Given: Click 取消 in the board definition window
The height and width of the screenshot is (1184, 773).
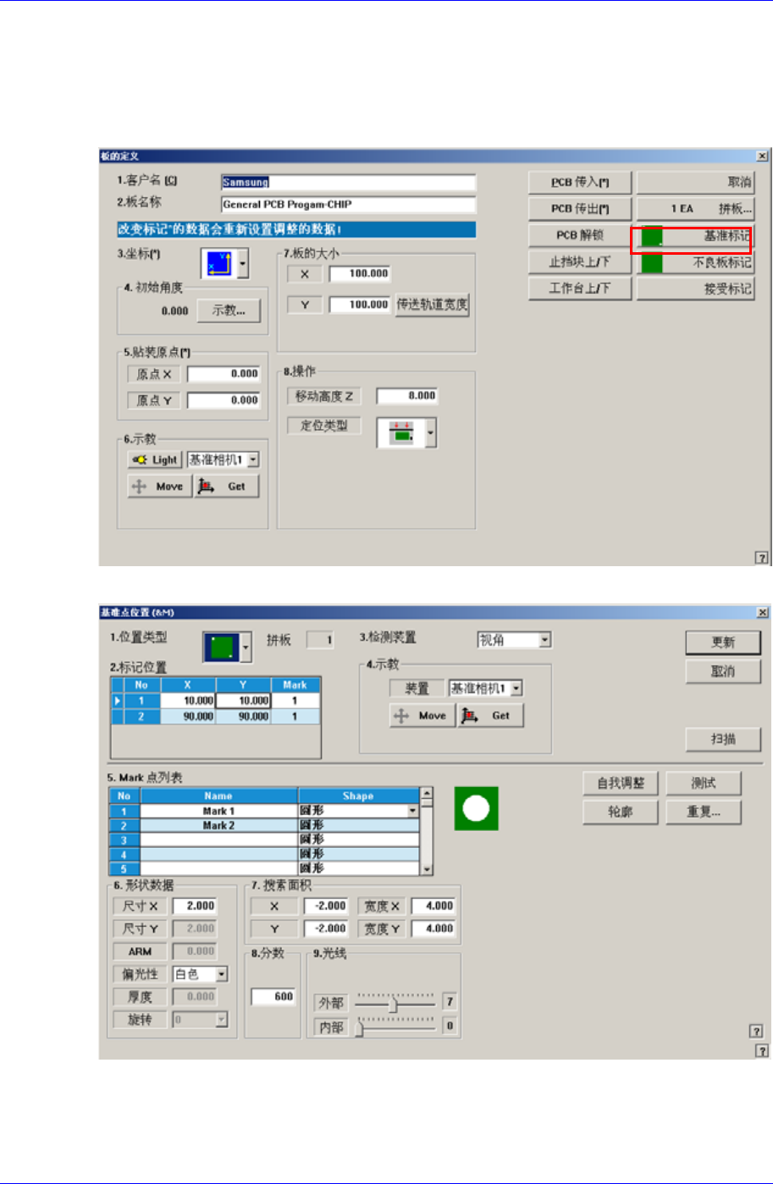Looking at the screenshot, I should [x=695, y=182].
